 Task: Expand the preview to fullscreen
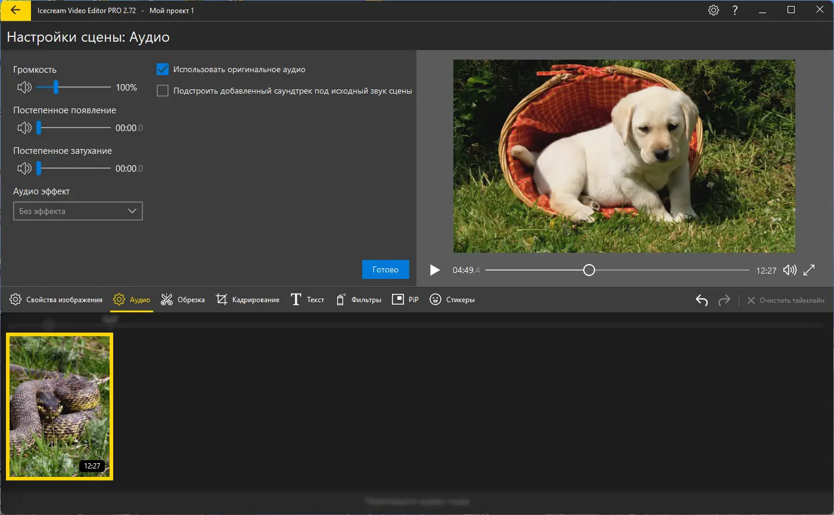click(x=809, y=270)
